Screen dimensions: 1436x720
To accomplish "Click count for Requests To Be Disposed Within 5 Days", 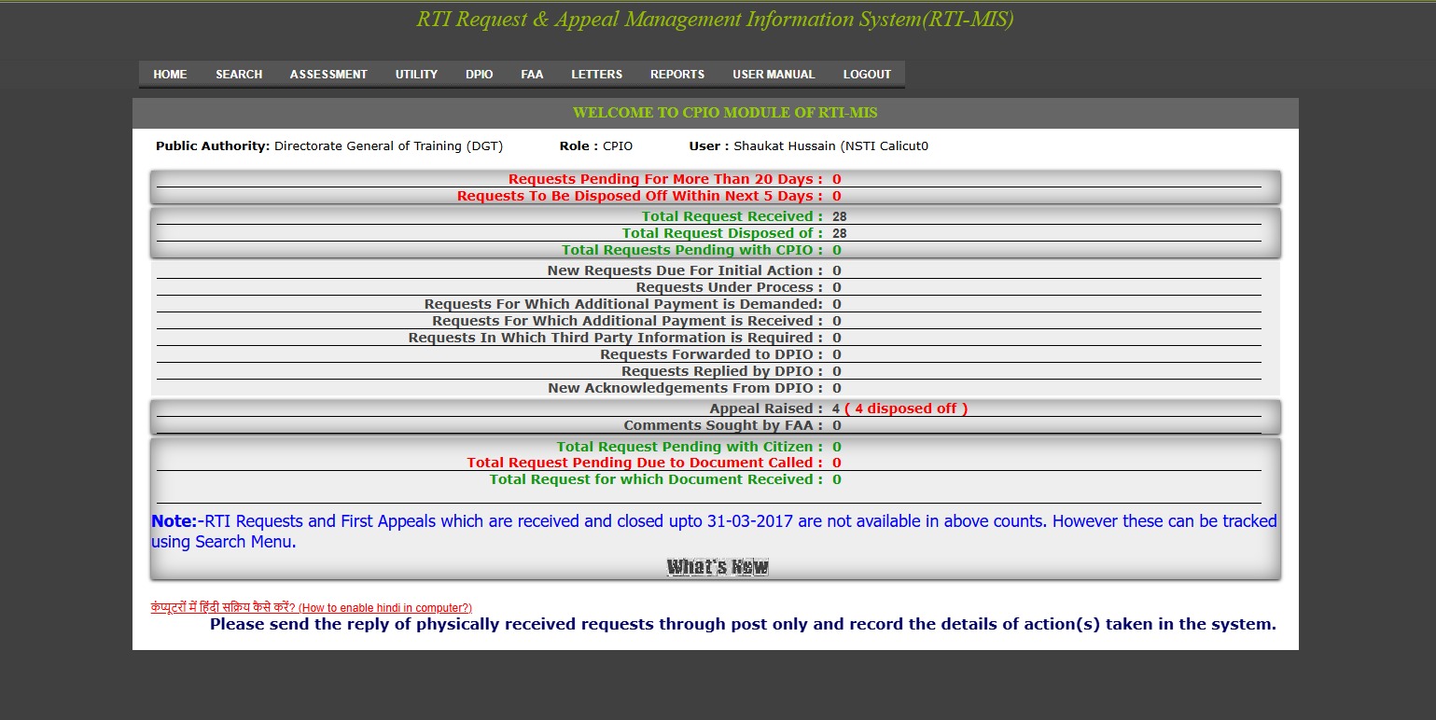I will click(x=837, y=196).
